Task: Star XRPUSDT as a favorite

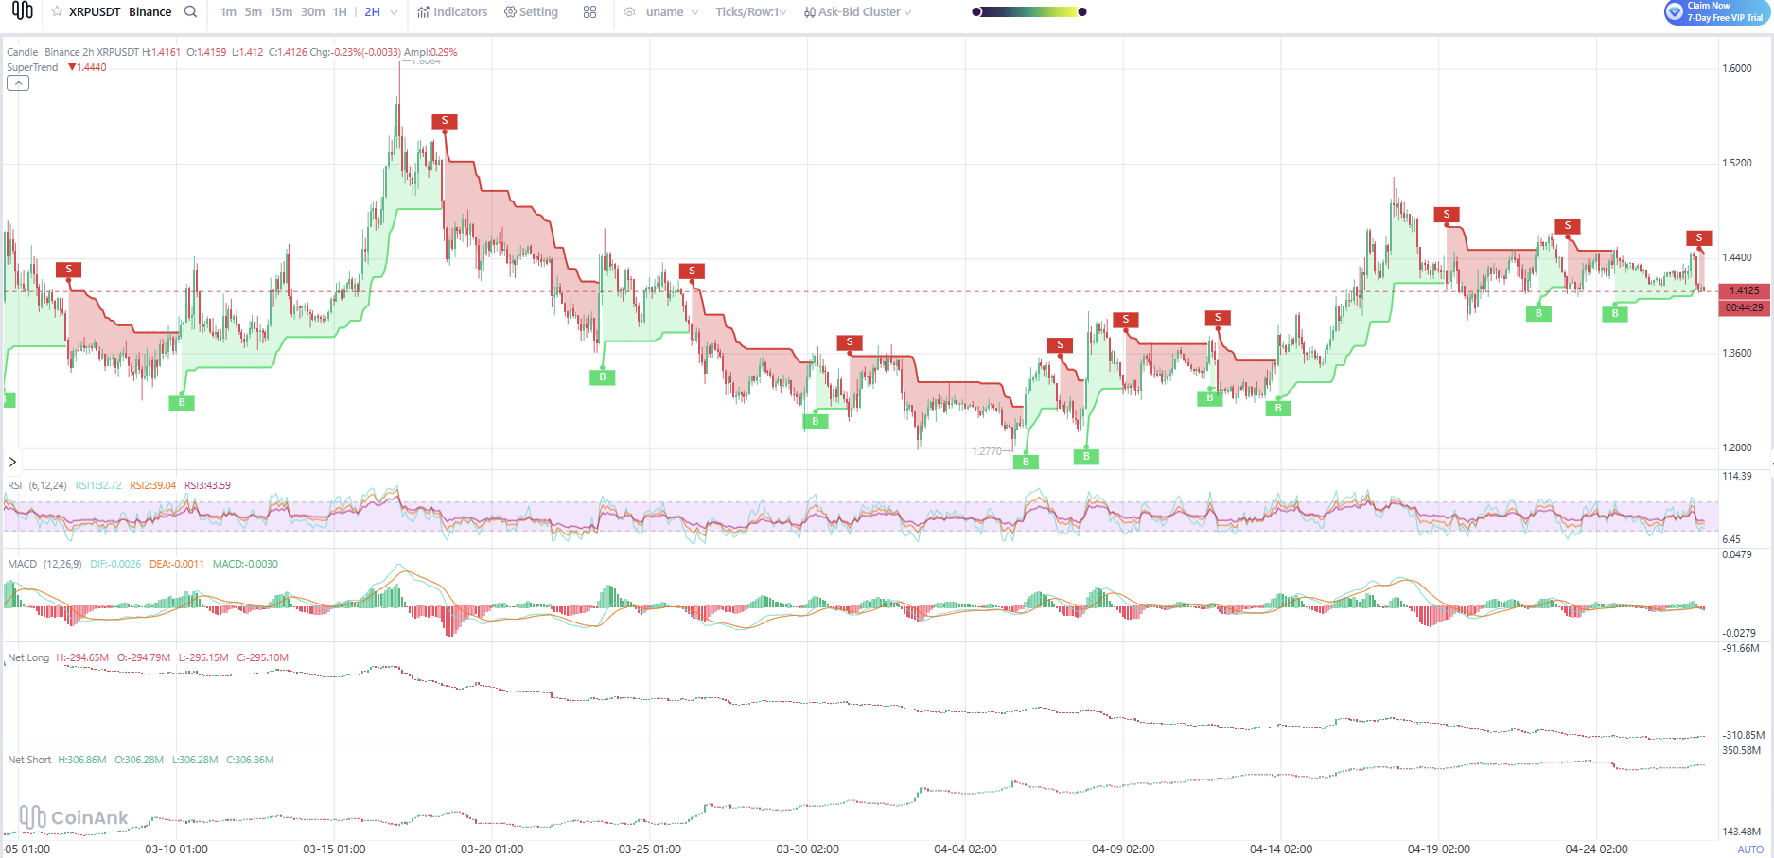Action: pos(57,12)
